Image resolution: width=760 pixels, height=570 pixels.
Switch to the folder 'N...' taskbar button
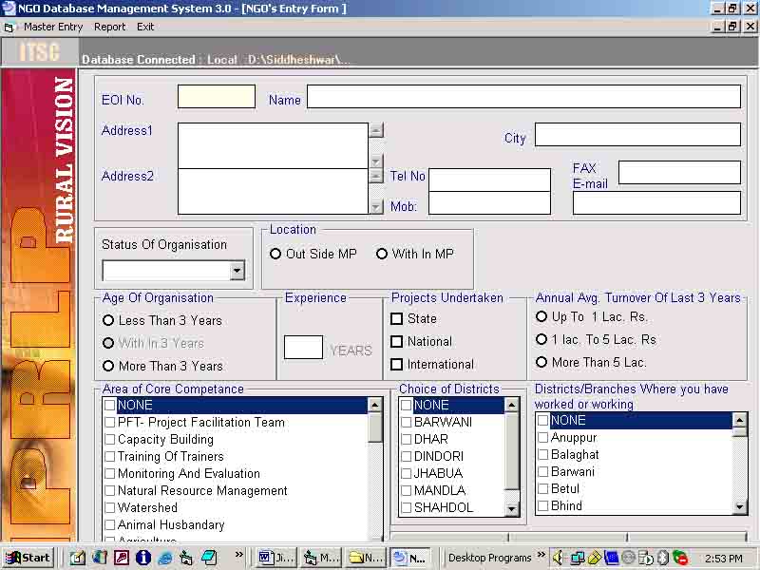pos(366,558)
